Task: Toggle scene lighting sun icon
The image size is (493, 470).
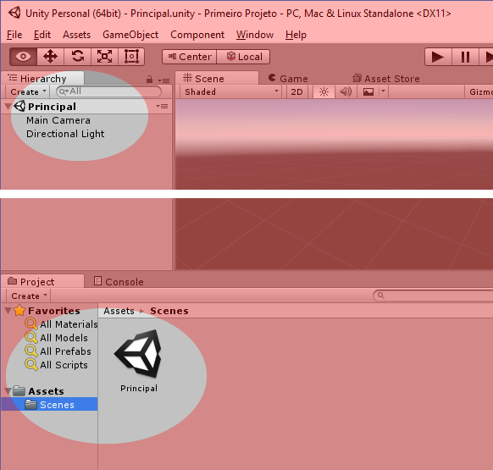Action: pos(324,91)
